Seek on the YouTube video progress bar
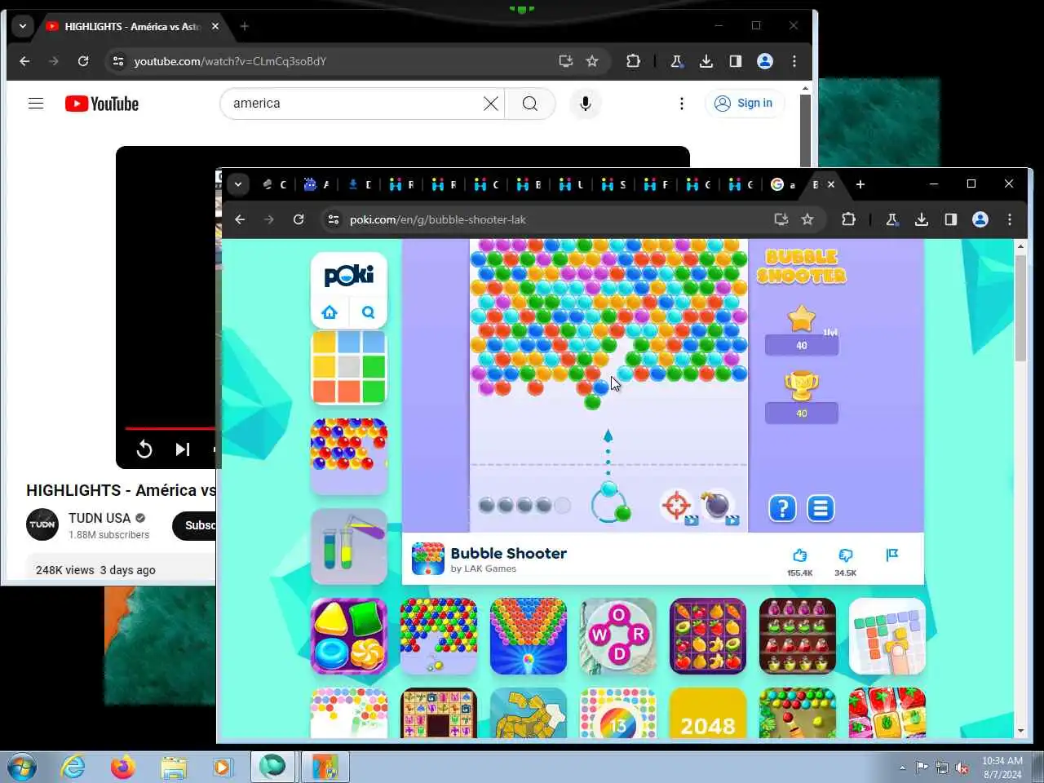 170,428
